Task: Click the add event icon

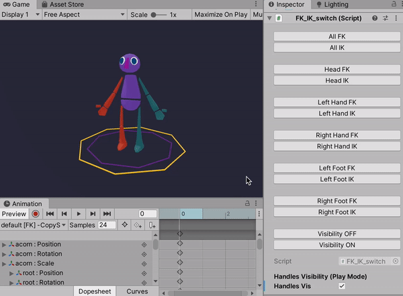Action: point(152,226)
